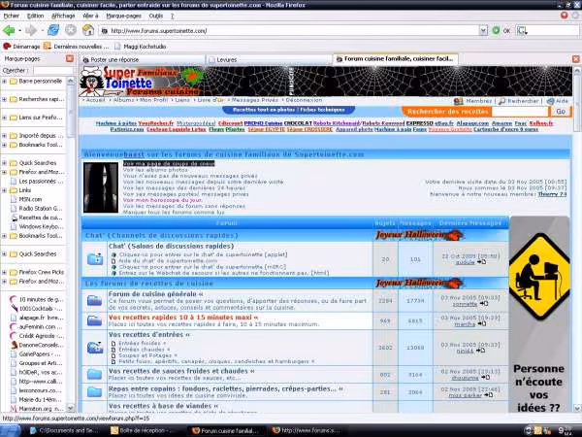Go back with the green Back arrow
This screenshot has height=437, width=582.
point(9,30)
